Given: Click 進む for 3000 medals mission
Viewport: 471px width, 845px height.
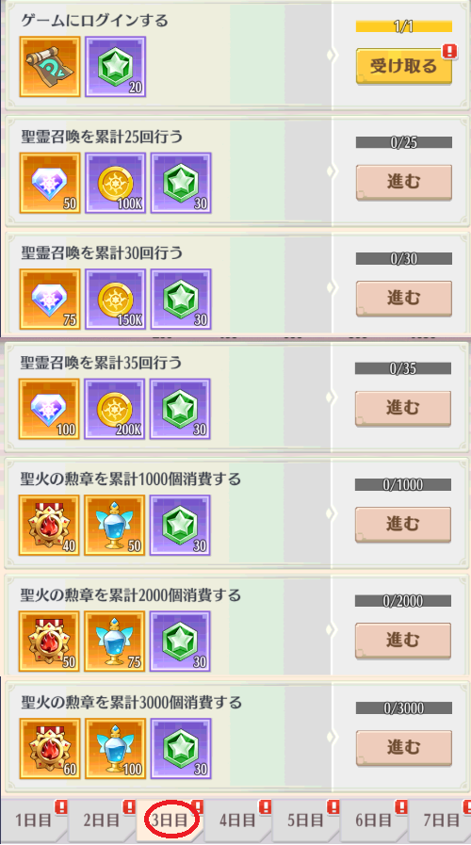Looking at the screenshot, I should (403, 747).
